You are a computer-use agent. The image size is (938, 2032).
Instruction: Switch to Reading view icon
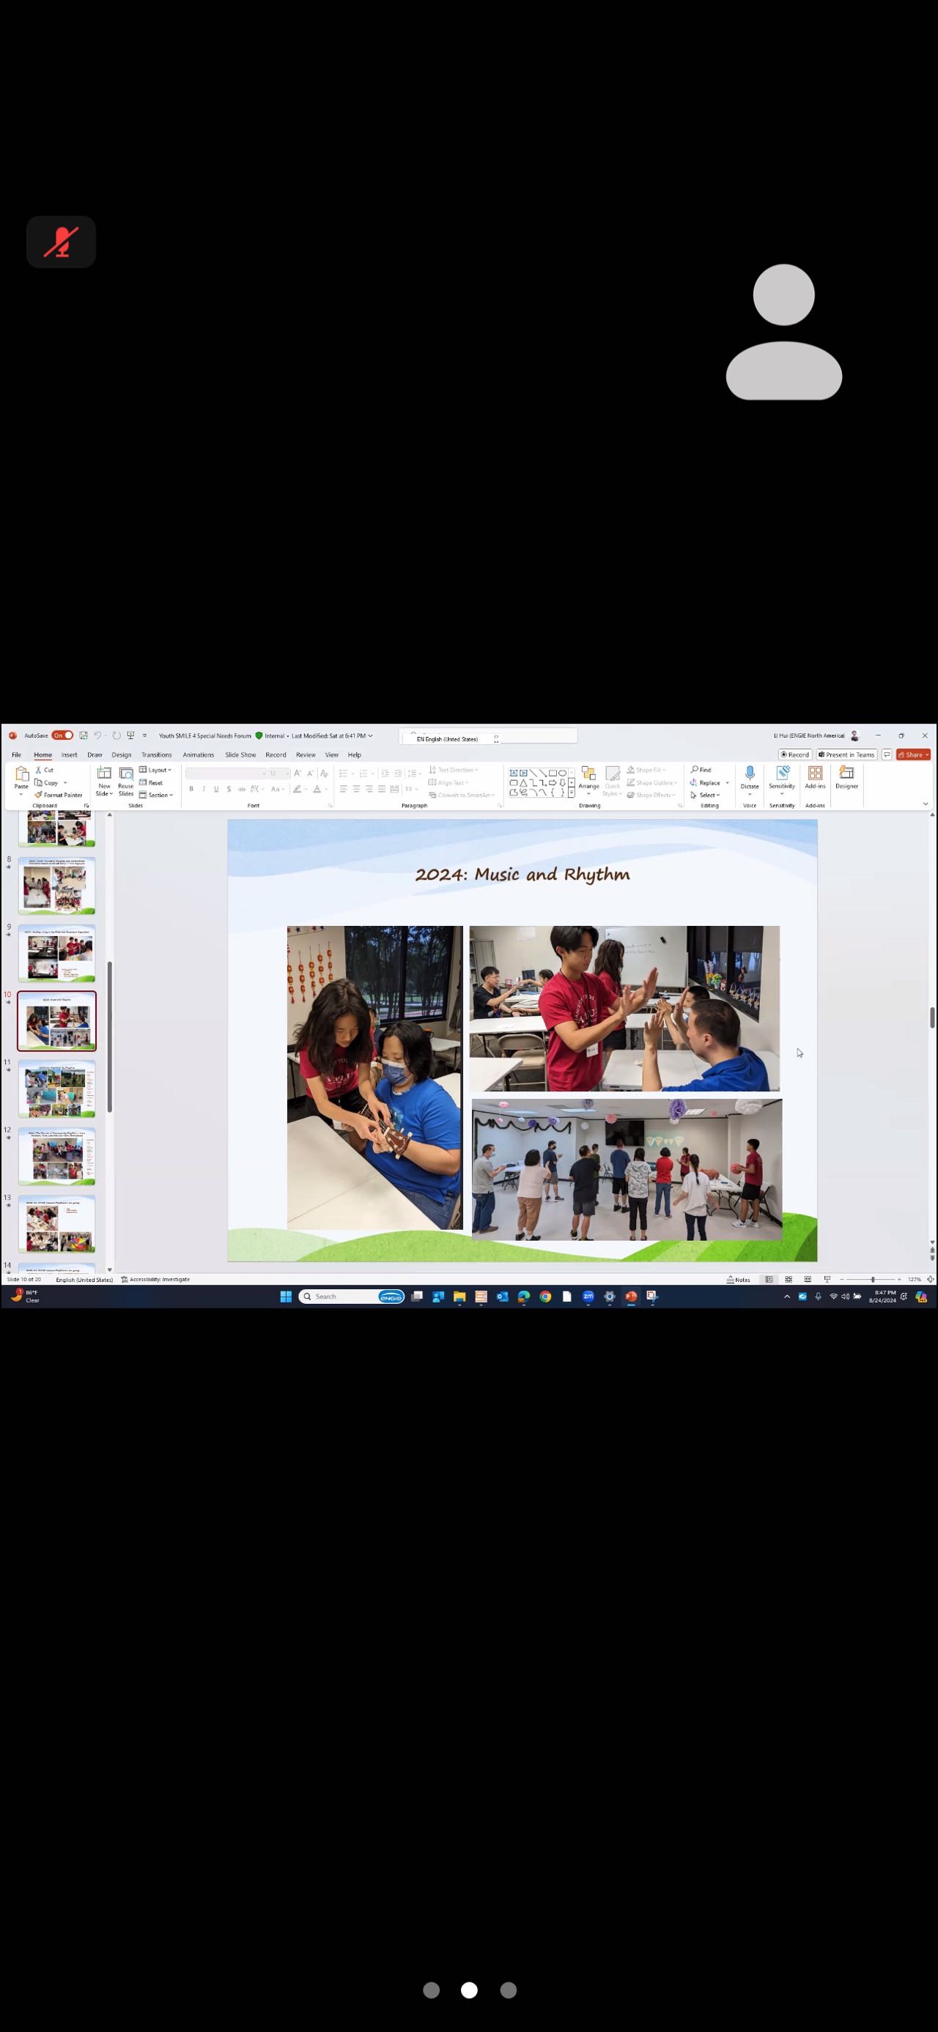tap(807, 1280)
